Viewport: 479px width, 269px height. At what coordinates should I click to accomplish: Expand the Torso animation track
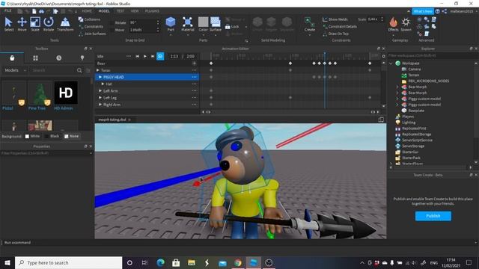click(98, 70)
